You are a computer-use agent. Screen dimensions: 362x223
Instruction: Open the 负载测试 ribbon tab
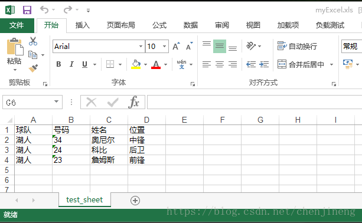(x=330, y=25)
